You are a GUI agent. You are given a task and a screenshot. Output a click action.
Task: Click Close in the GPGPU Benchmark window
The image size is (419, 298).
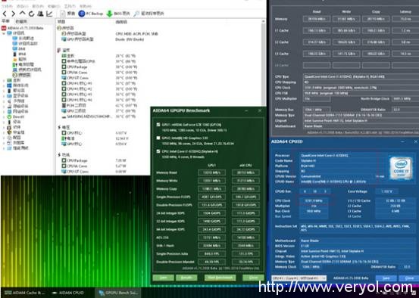[253, 278]
